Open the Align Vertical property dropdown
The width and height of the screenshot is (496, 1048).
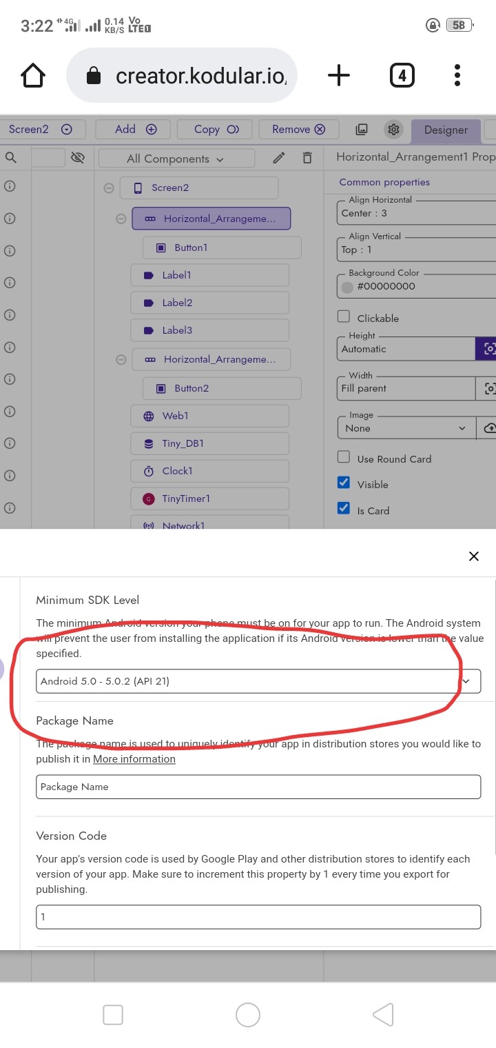(416, 249)
